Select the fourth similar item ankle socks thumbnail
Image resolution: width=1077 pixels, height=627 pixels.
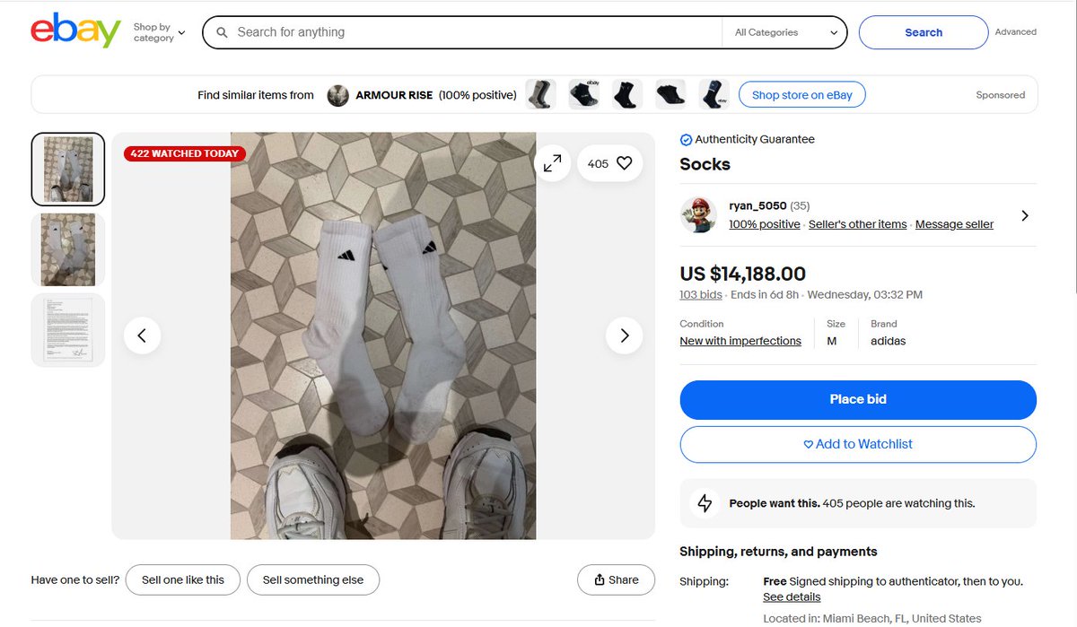coord(670,94)
